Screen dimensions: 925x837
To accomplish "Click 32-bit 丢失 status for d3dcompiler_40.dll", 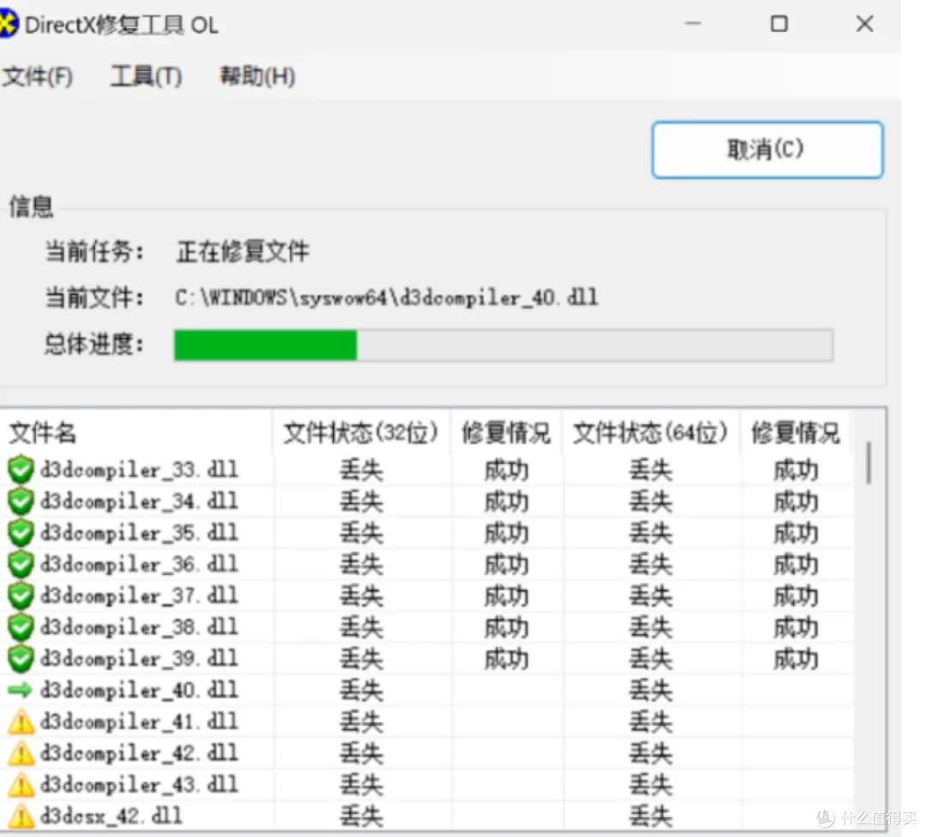I will 361,691.
